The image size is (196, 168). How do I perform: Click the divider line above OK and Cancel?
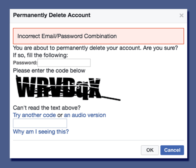(99, 140)
